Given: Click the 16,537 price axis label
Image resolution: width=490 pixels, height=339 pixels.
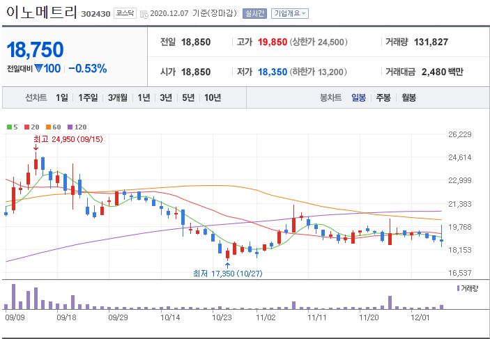Looking at the screenshot, I should click(x=460, y=273).
